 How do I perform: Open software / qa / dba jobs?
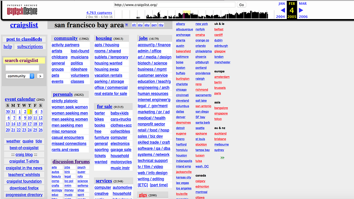pos(154,149)
